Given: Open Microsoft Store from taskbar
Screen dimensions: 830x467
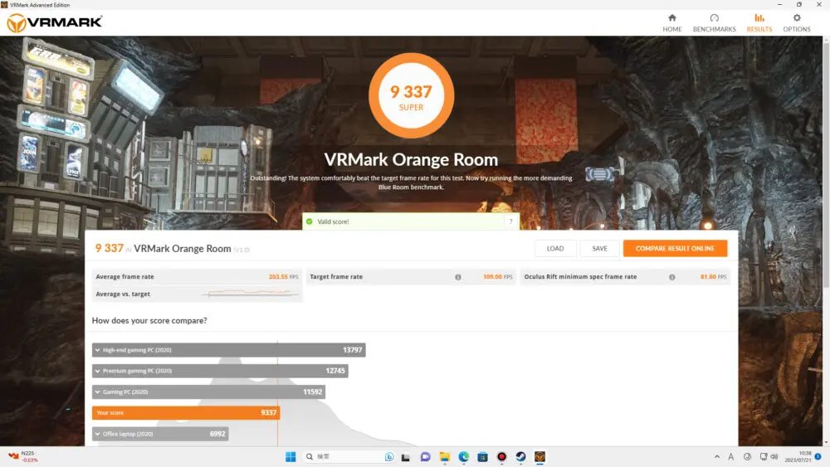Looking at the screenshot, I should coord(483,457).
